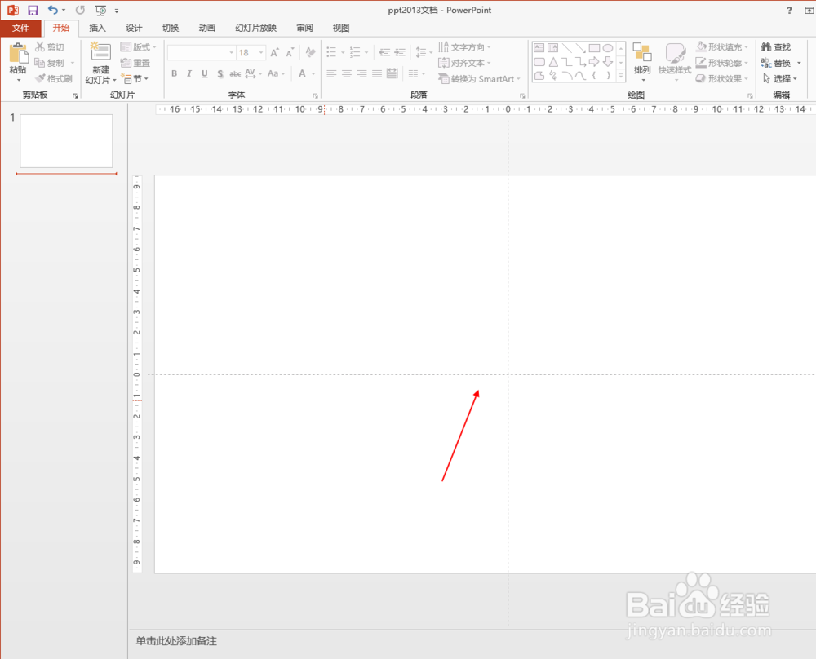This screenshot has height=659, width=816.
Task: Switch to the Design (设计) tab
Action: pyautogui.click(x=134, y=28)
